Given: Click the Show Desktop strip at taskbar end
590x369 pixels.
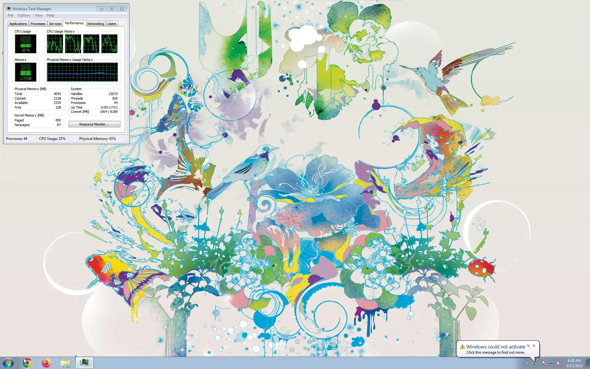Looking at the screenshot, I should tap(588, 363).
